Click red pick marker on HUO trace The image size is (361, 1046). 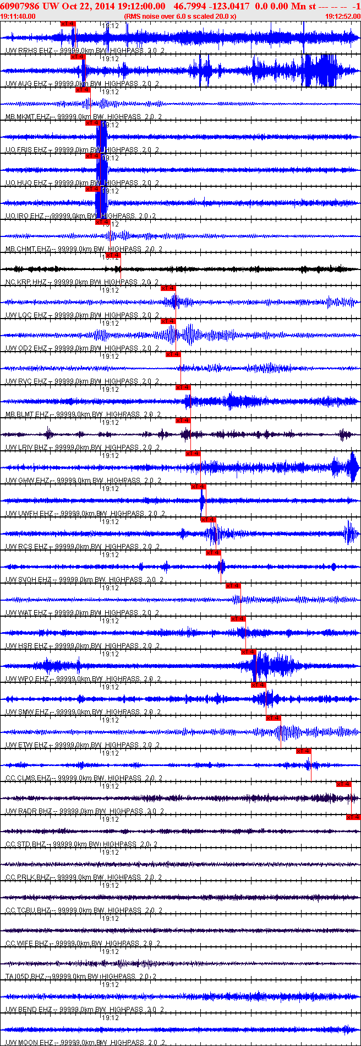tap(93, 156)
